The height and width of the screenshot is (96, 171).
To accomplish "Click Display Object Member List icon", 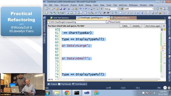I will coord(85,13).
